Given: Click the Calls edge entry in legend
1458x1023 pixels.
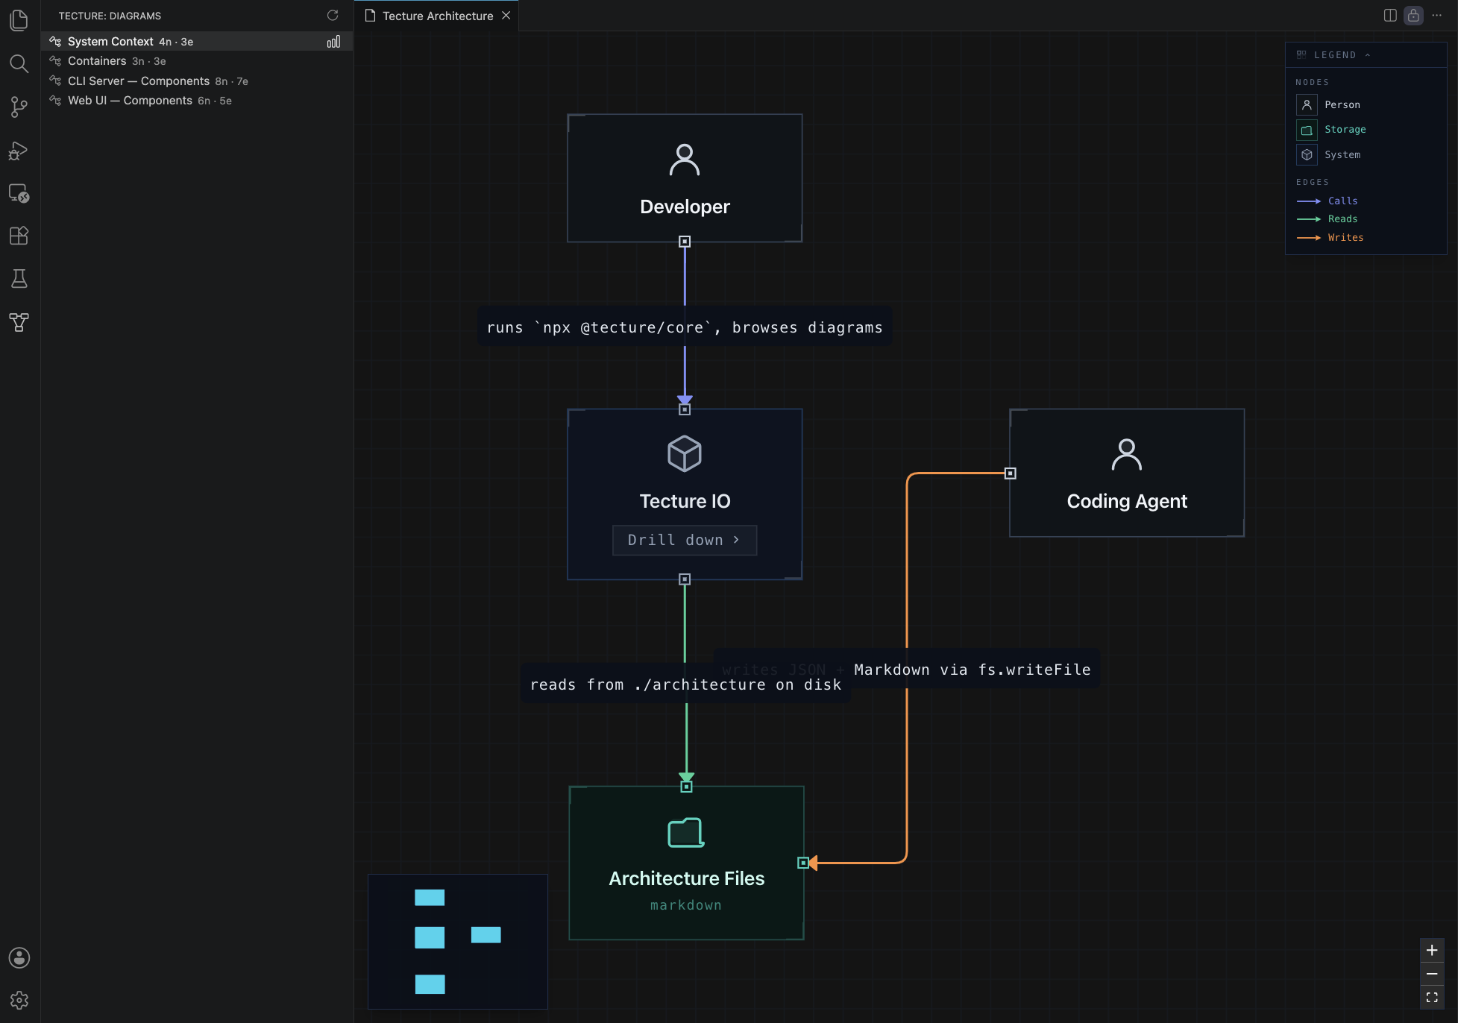Looking at the screenshot, I should click(1327, 201).
